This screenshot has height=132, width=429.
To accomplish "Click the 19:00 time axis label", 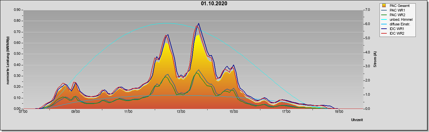I will (x=339, y=112).
